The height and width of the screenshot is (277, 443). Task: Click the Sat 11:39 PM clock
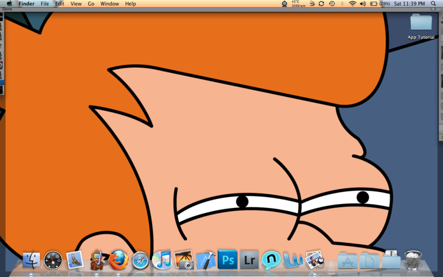point(409,3)
